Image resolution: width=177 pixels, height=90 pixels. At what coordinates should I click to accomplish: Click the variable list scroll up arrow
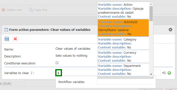coord(151,4)
